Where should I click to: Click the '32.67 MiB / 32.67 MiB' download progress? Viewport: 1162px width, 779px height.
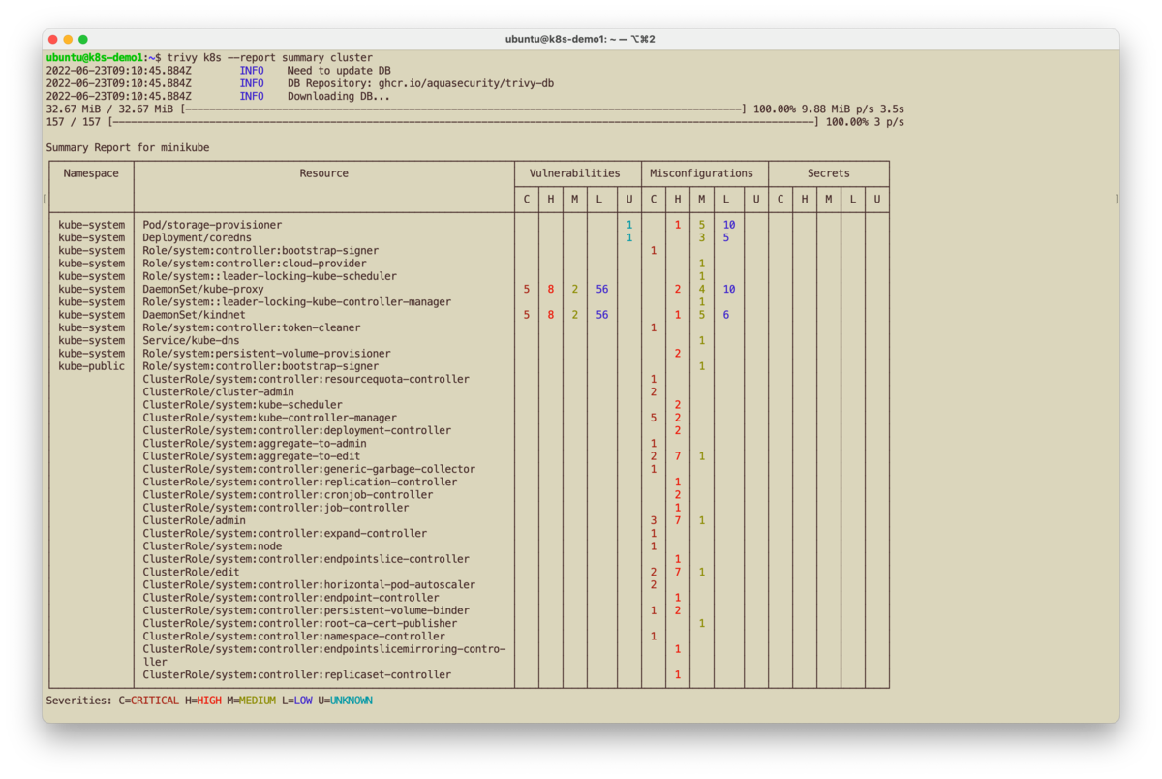(109, 109)
